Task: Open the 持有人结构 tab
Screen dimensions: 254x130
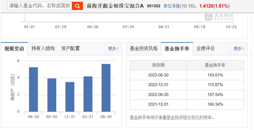Action: point(43,48)
